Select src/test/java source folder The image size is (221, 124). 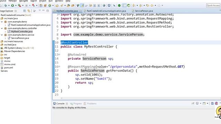(10, 45)
